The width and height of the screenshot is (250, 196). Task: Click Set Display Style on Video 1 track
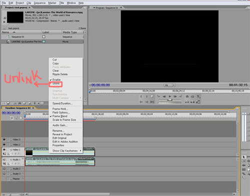point(4,154)
